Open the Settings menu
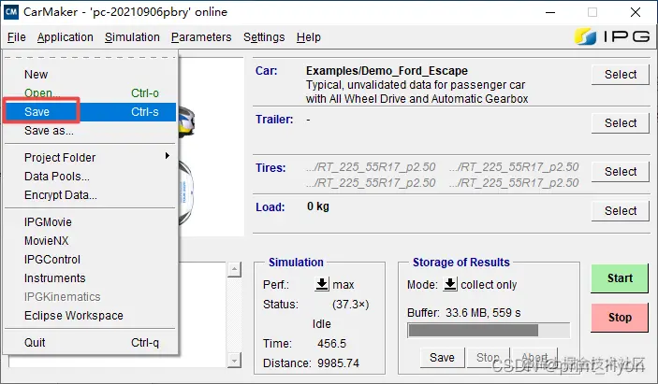 tap(264, 37)
